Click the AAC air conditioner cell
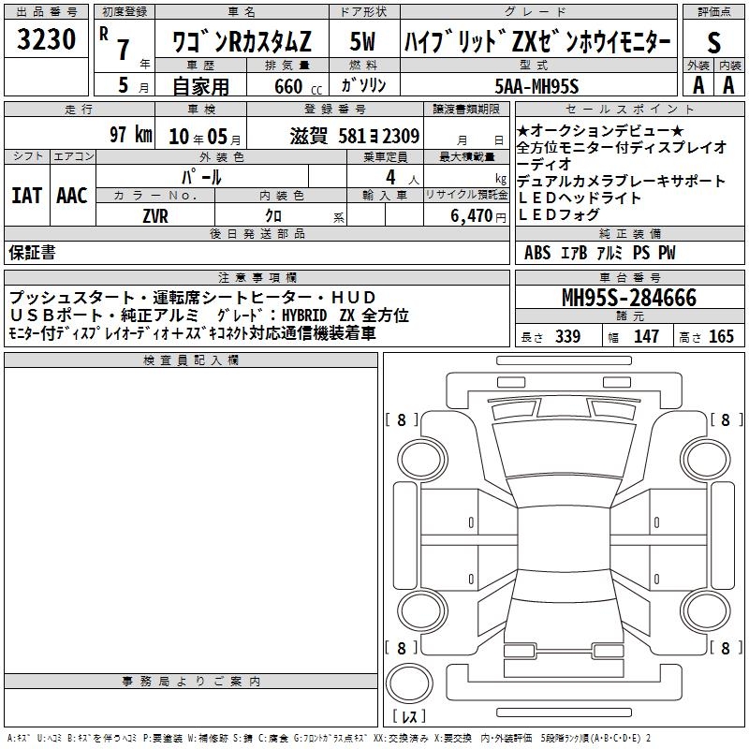 72,196
